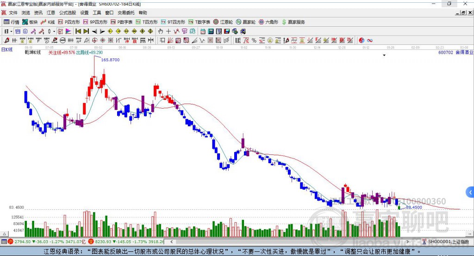The image size is (474, 256).
Task: Click the red-blue yin-yang icon
Action: point(361,41)
